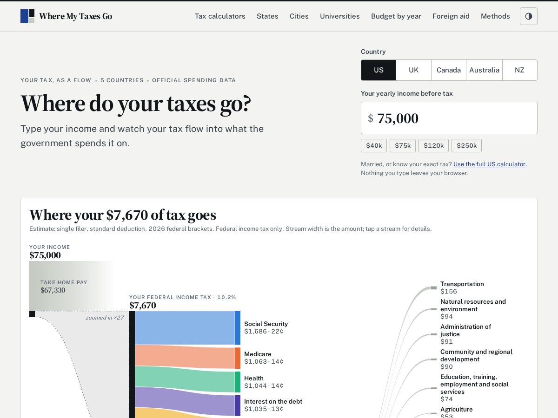Open the Foreign aid page
558x418 pixels.
pos(451,16)
